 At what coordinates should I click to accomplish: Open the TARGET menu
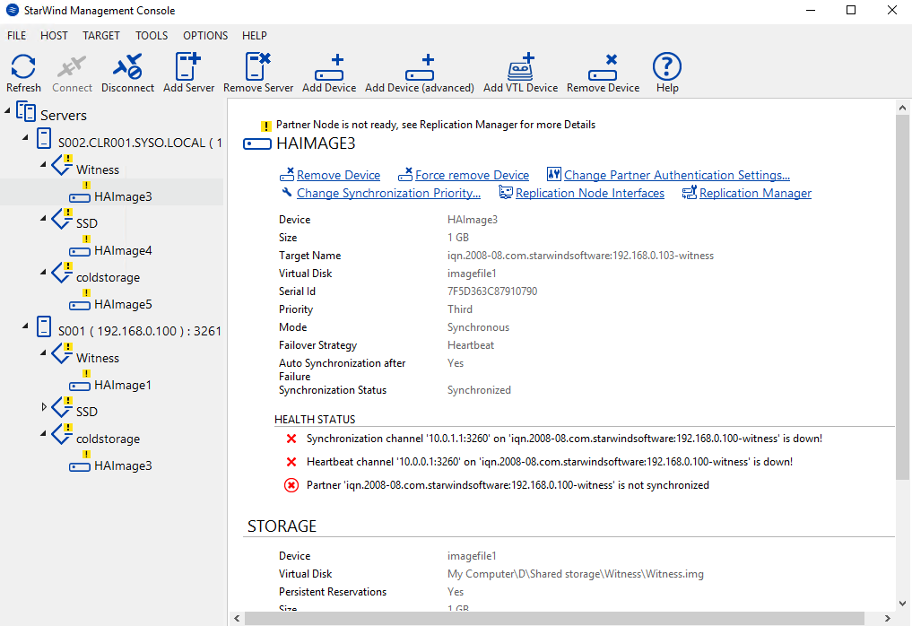(101, 36)
